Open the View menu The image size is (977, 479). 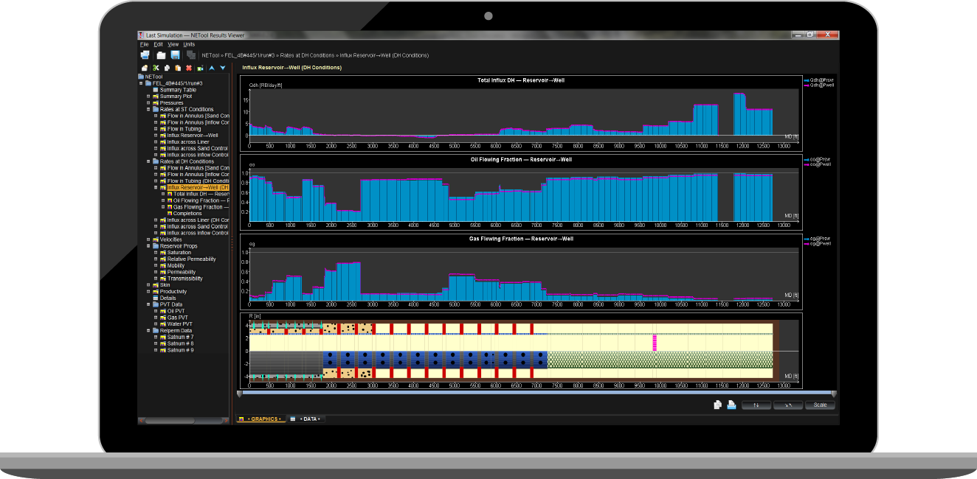(173, 44)
